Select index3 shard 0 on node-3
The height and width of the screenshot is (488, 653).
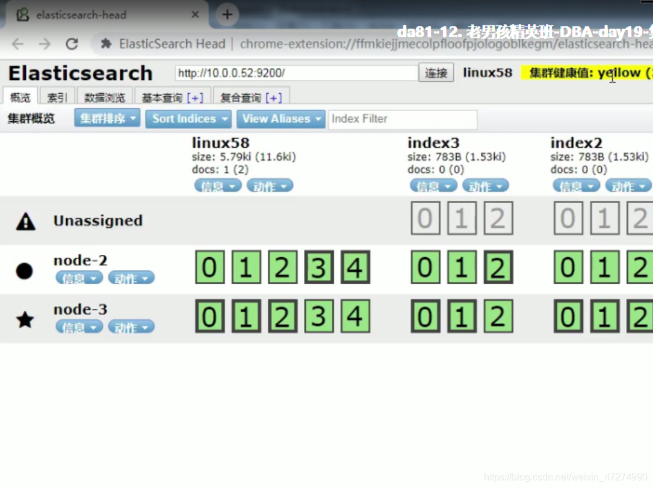point(425,316)
